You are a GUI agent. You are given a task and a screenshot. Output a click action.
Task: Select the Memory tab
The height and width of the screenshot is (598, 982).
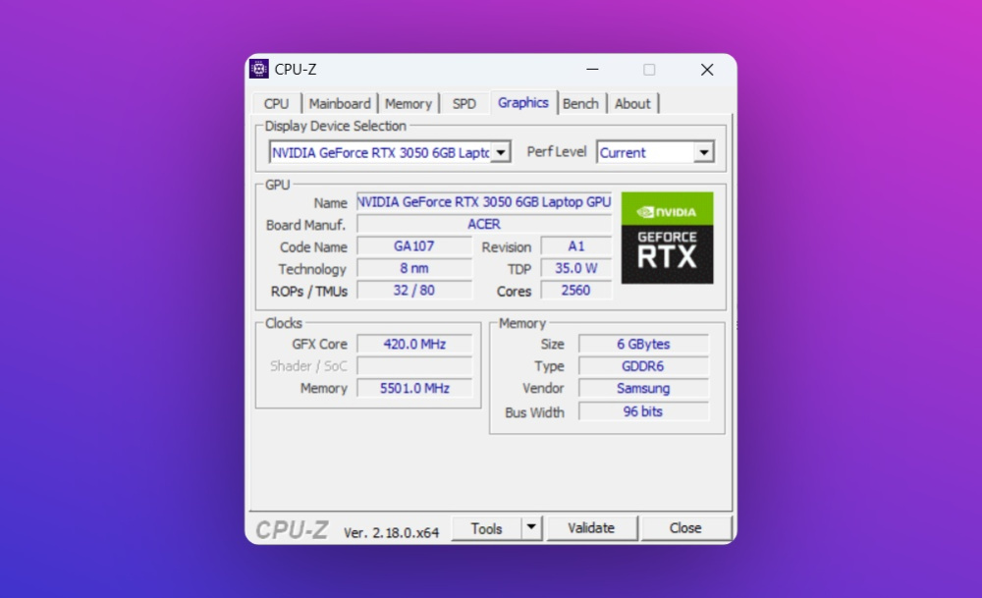coord(409,103)
